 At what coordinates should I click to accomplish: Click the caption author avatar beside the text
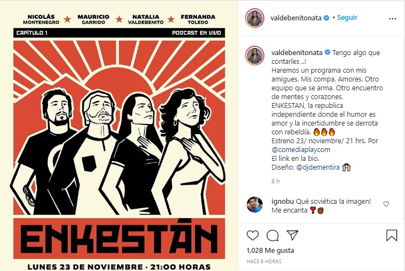(254, 56)
